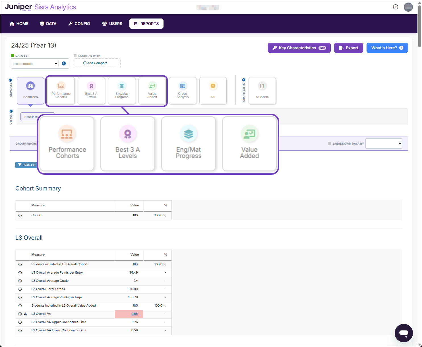Click the Cohort measure info icon

click(20, 215)
